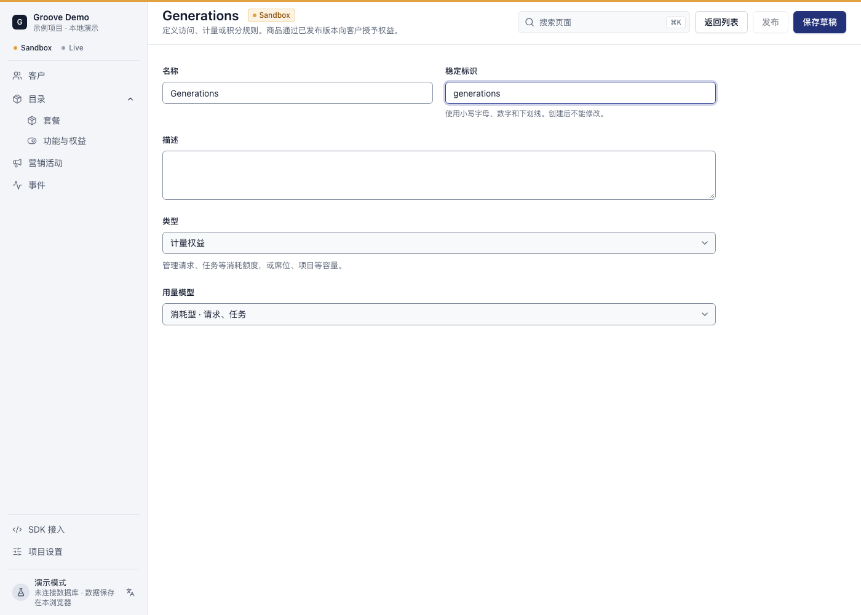This screenshot has width=861, height=615.
Task: Open the 类型 dropdown showing 计量权益
Action: click(x=439, y=243)
